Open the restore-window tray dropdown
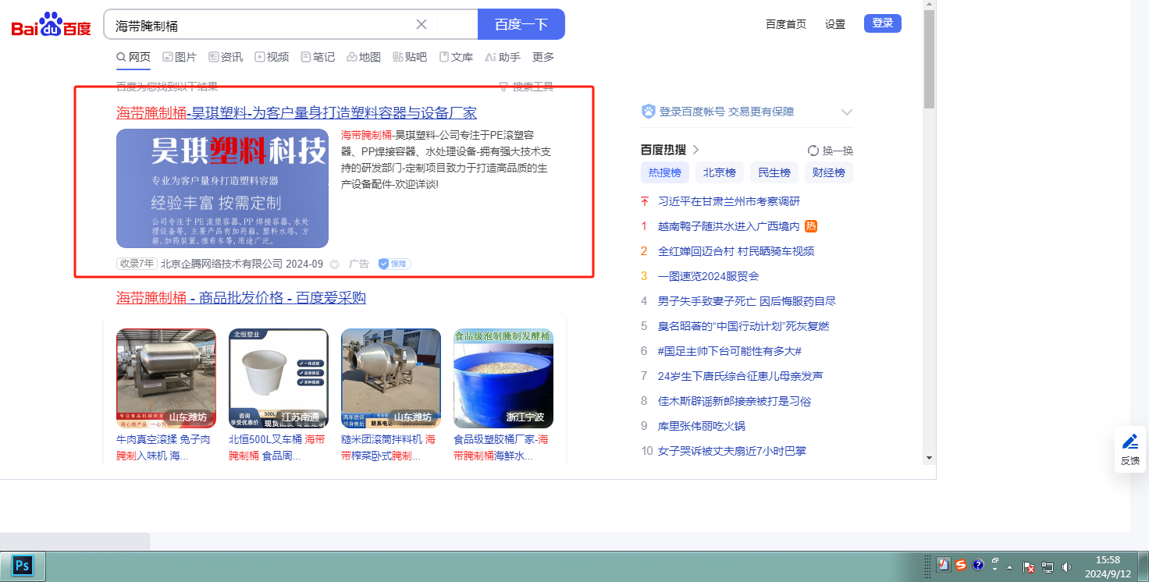The image size is (1149, 582). click(995, 562)
